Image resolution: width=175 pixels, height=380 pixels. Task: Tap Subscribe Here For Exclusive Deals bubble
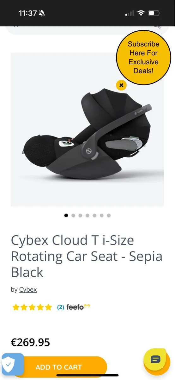click(x=143, y=57)
